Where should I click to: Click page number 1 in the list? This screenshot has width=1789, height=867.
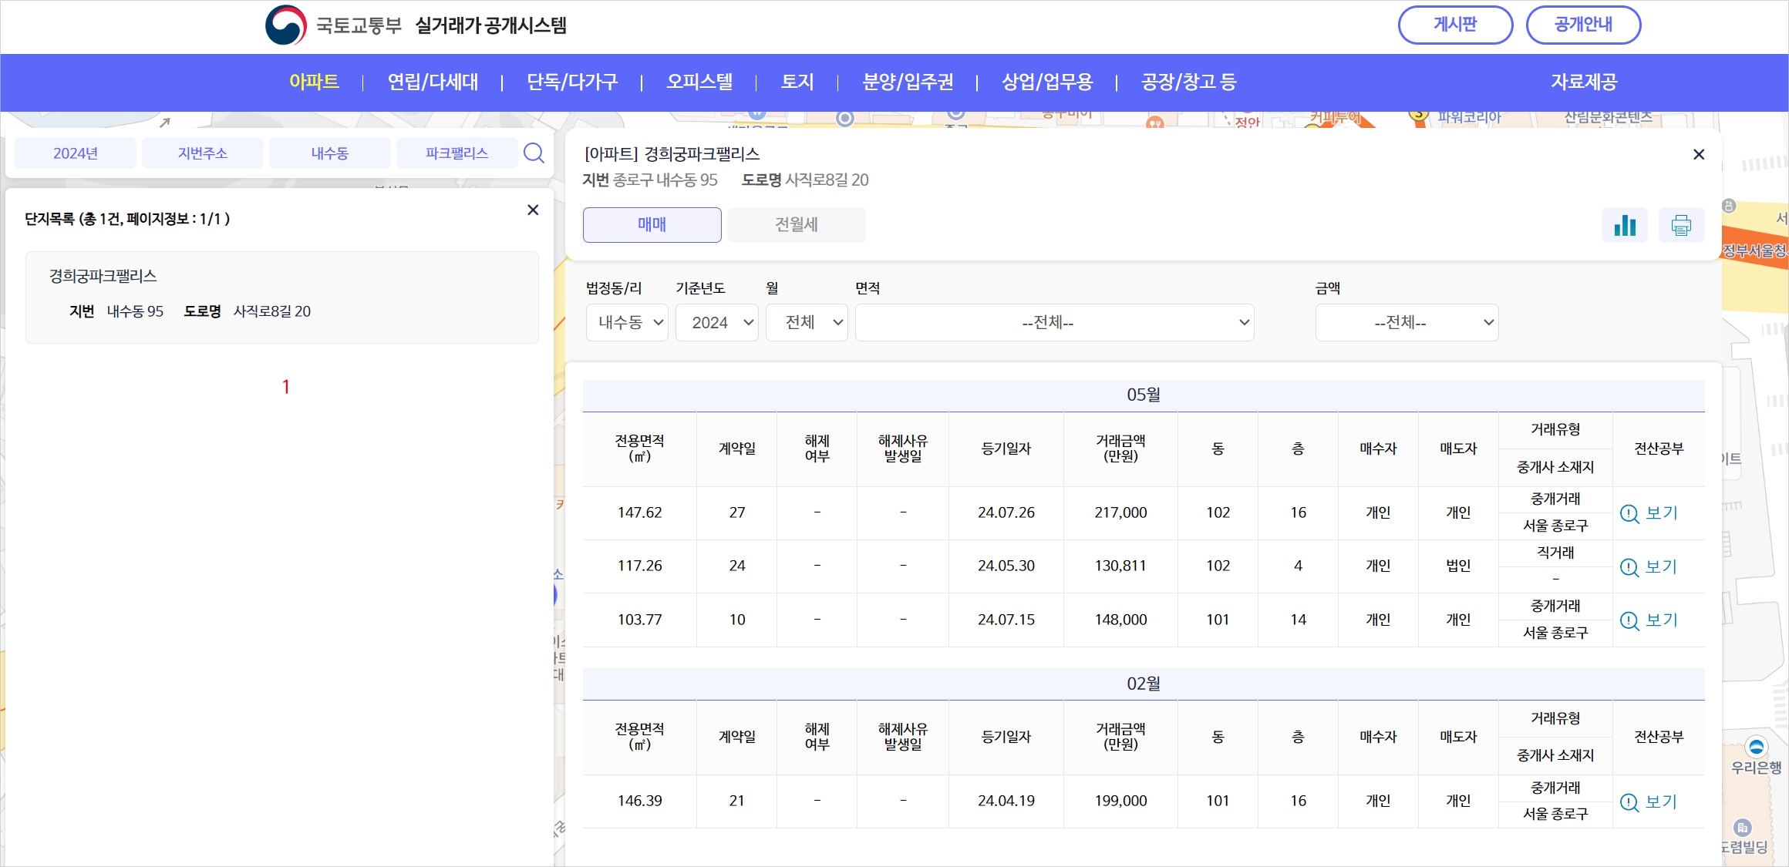tap(286, 387)
